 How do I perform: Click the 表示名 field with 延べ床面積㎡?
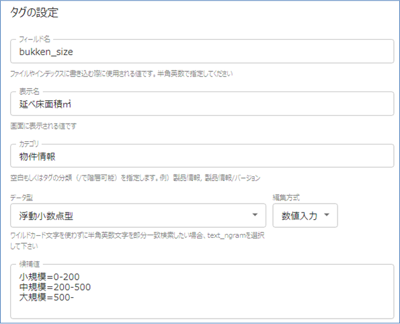202,104
